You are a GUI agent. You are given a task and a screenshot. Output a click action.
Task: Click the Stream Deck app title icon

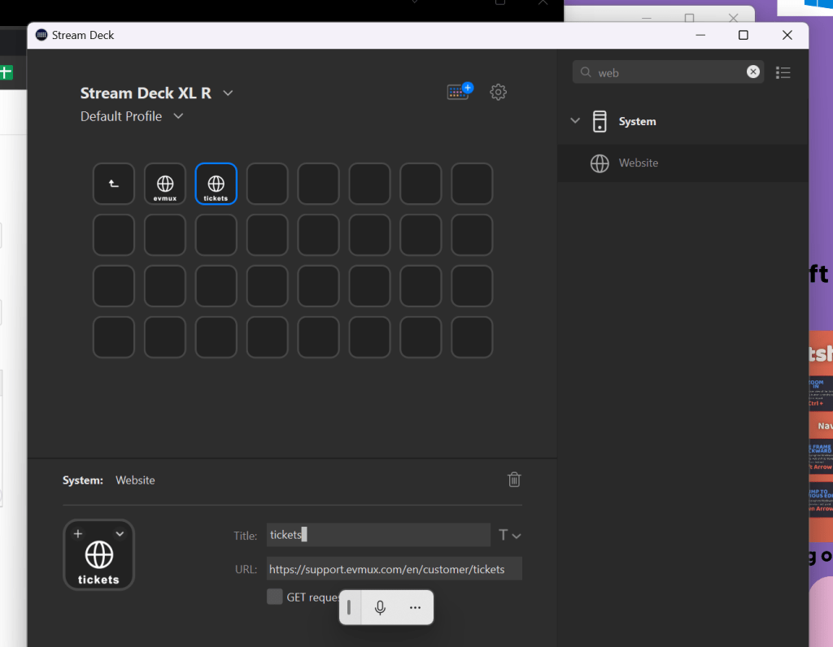click(x=41, y=35)
